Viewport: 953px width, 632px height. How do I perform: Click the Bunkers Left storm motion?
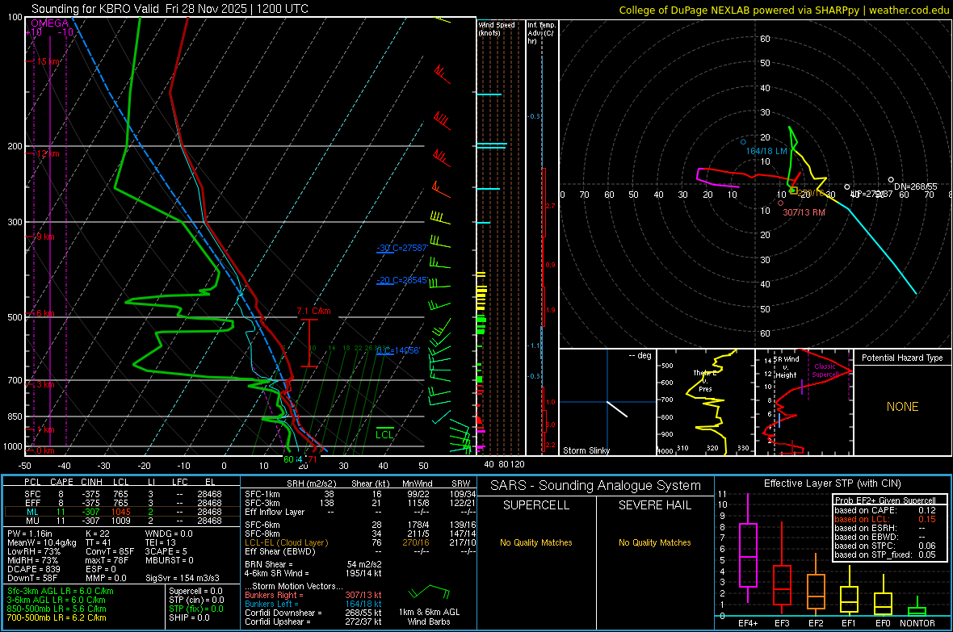click(x=313, y=604)
